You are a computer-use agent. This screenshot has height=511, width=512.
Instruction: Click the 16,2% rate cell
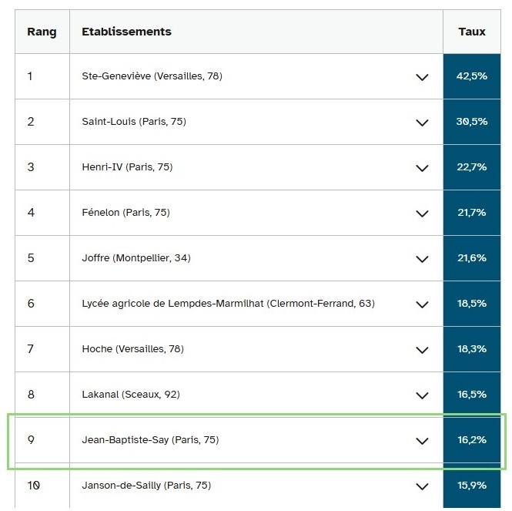tap(471, 440)
